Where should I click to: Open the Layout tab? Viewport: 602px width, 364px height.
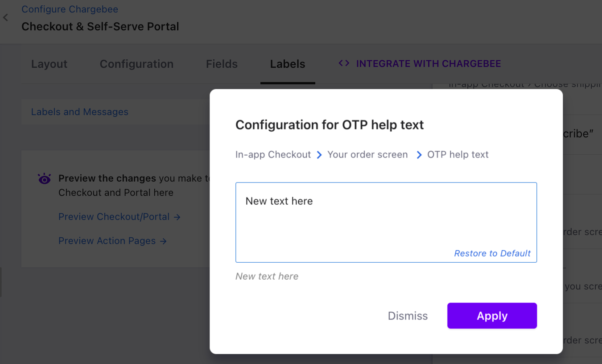[x=49, y=64]
